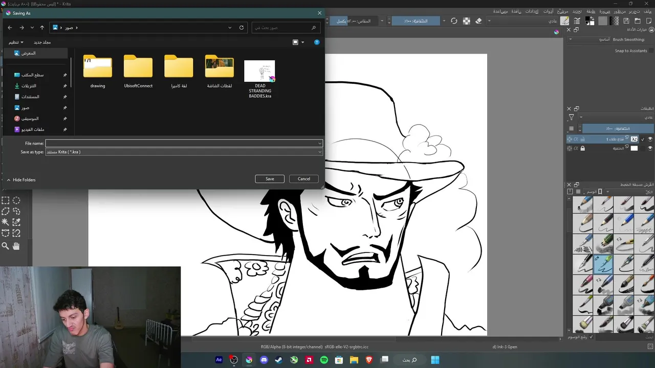Screen dimensions: 655x368
Task: Toggle the checkmark box on paint layer 1
Action: pyautogui.click(x=643, y=139)
